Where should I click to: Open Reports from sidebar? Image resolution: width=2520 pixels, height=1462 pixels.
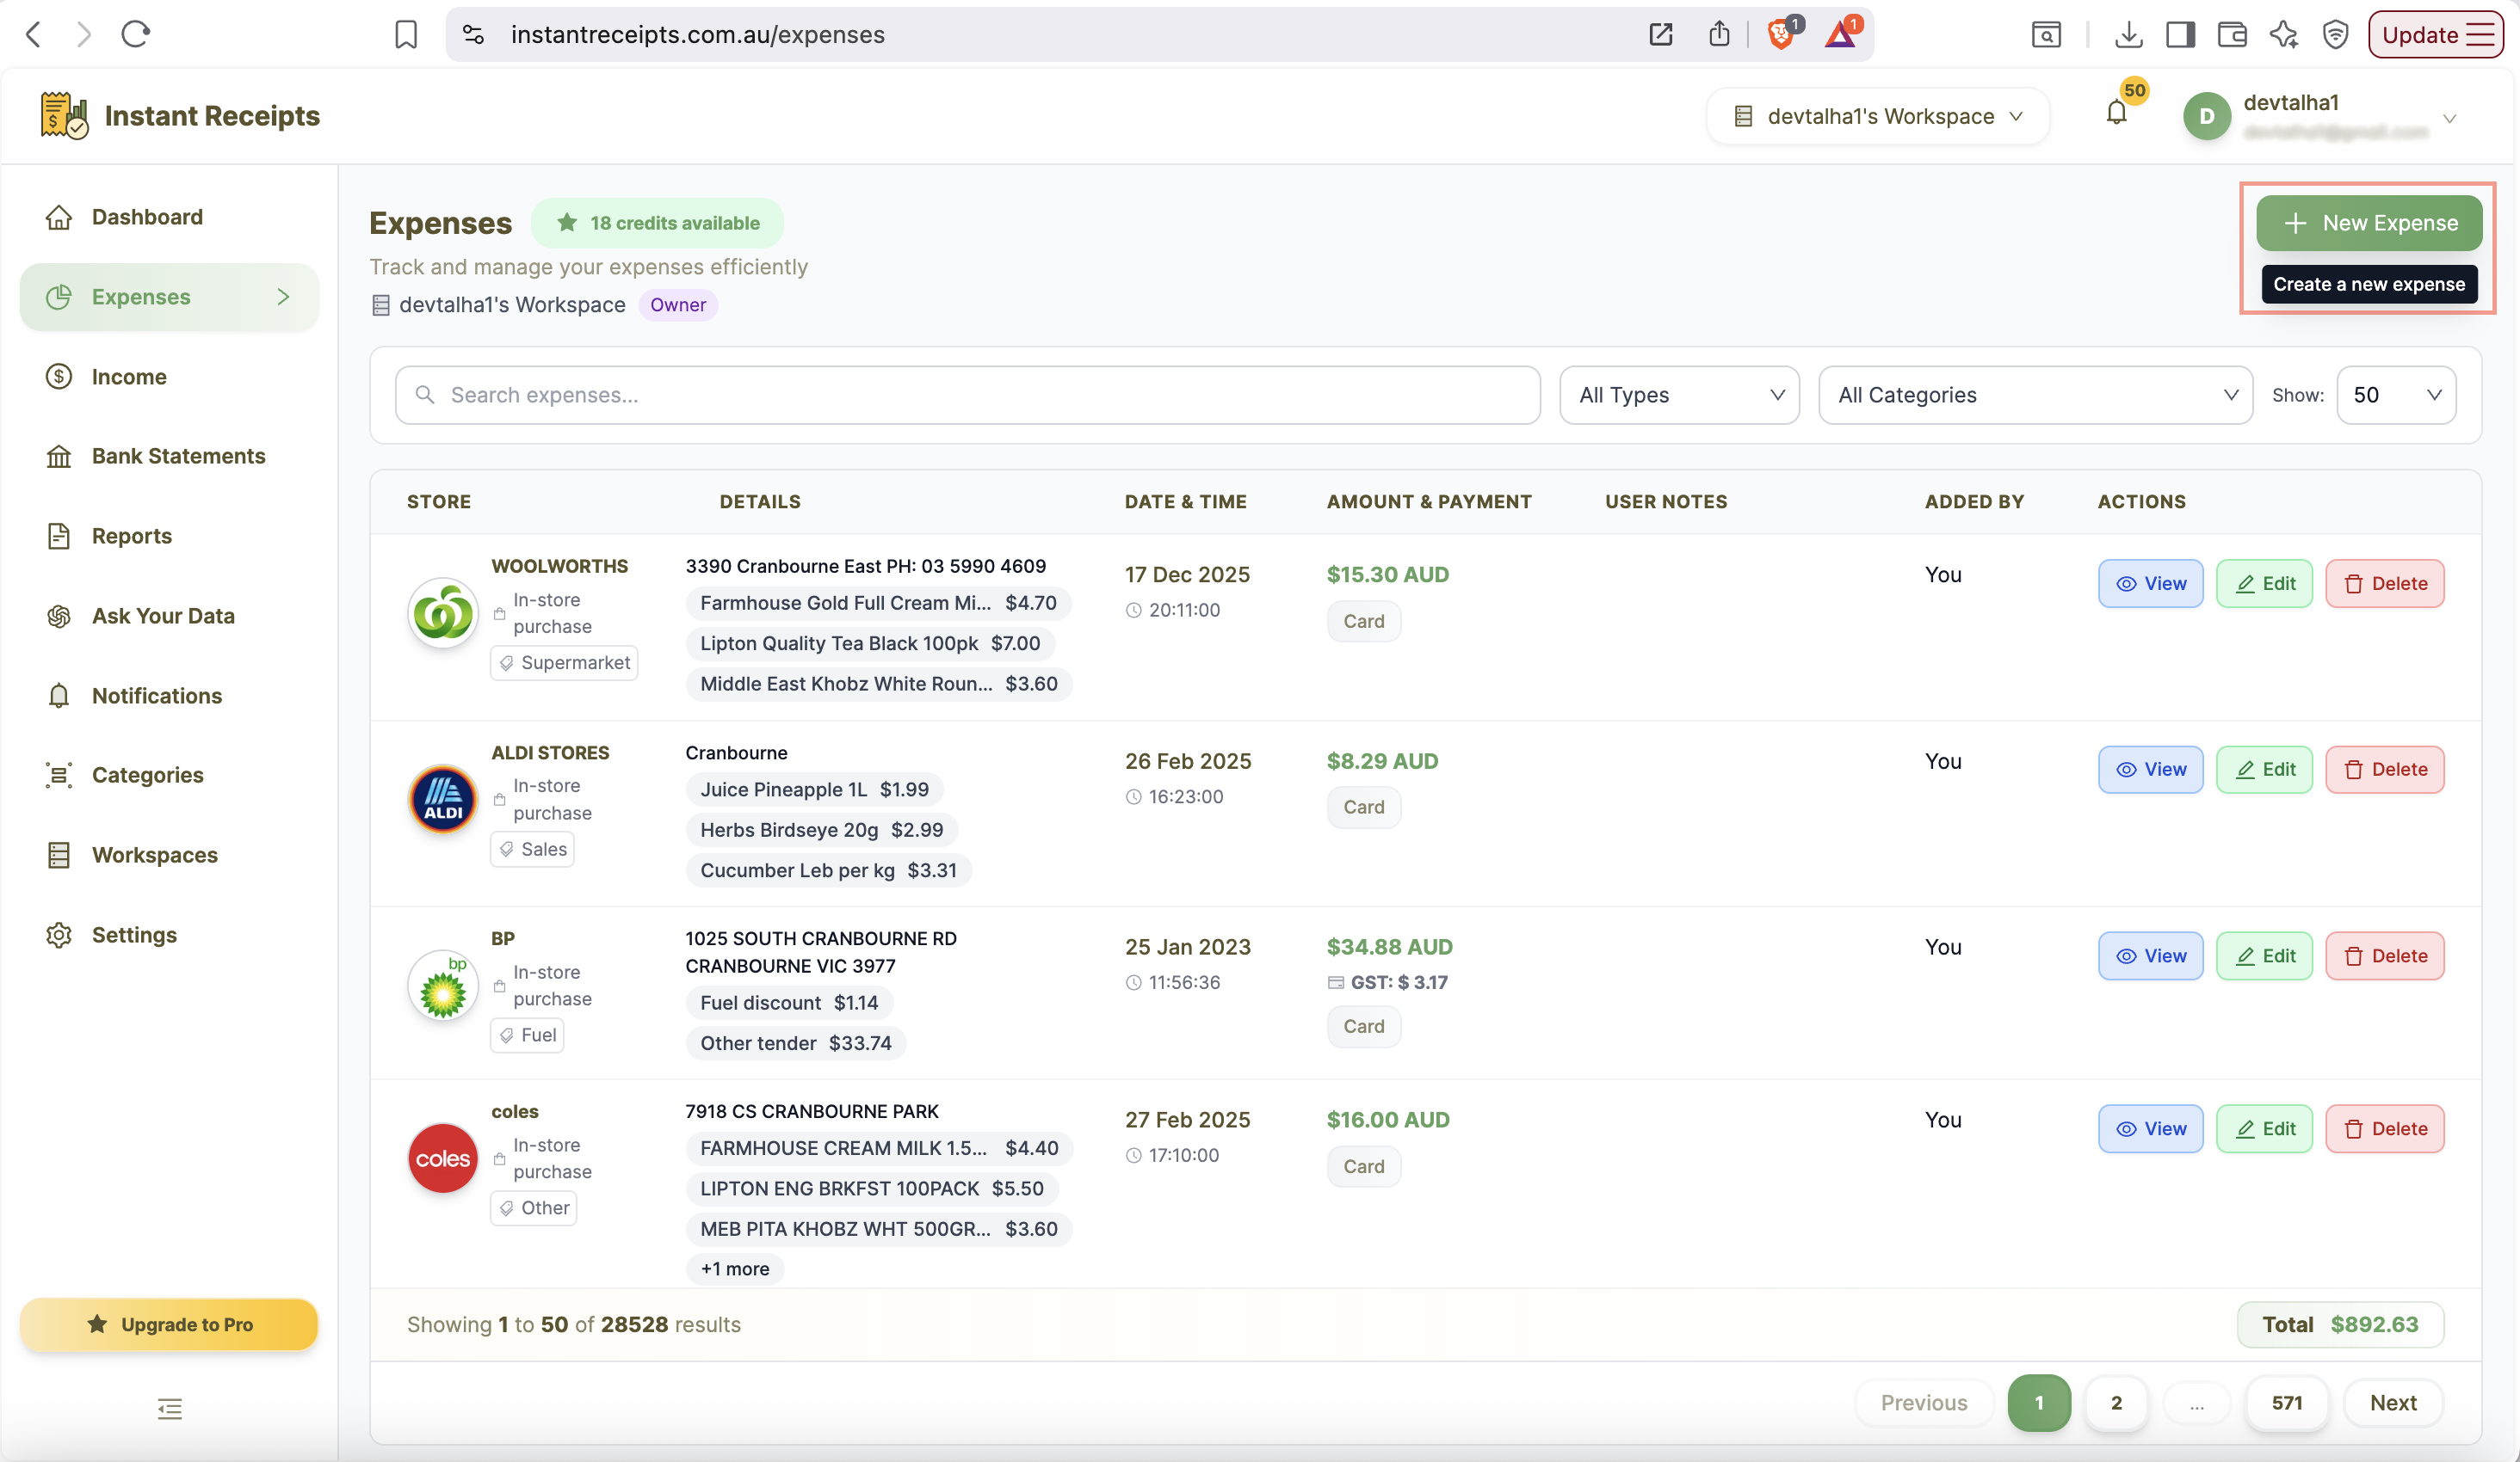[x=169, y=536]
